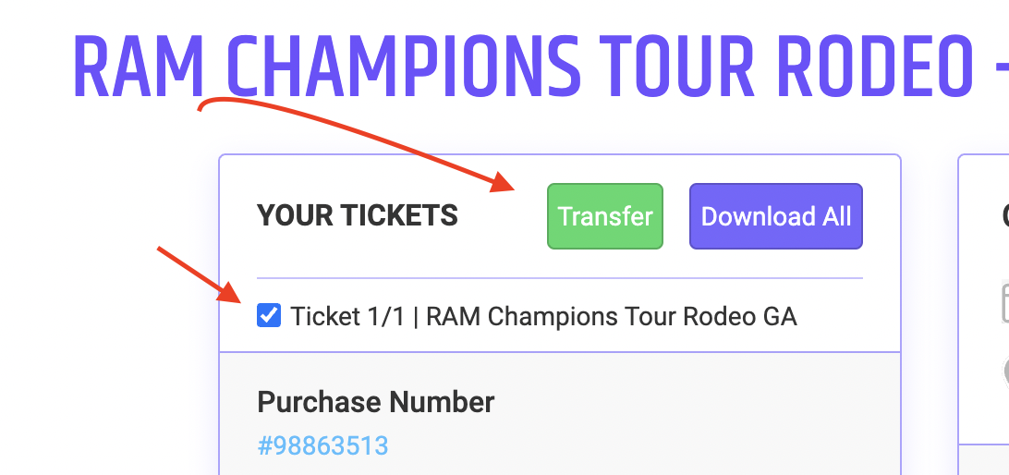This screenshot has width=1009, height=475.
Task: Click the cut-off grey circle icon at right edge
Action: 1005,373
